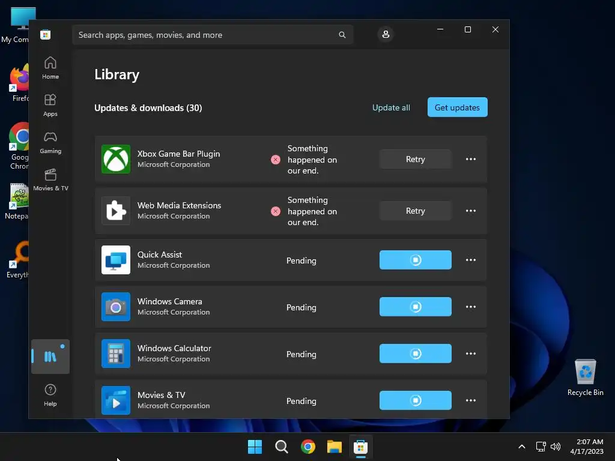Click the Windows Calculator app icon
This screenshot has width=615, height=461.
[116, 354]
